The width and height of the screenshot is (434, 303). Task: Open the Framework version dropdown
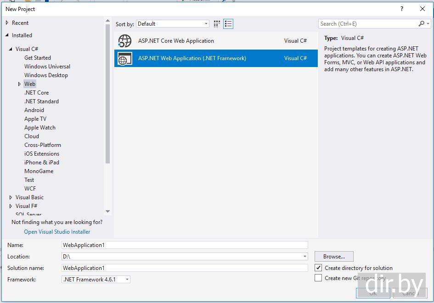pyautogui.click(x=96, y=280)
